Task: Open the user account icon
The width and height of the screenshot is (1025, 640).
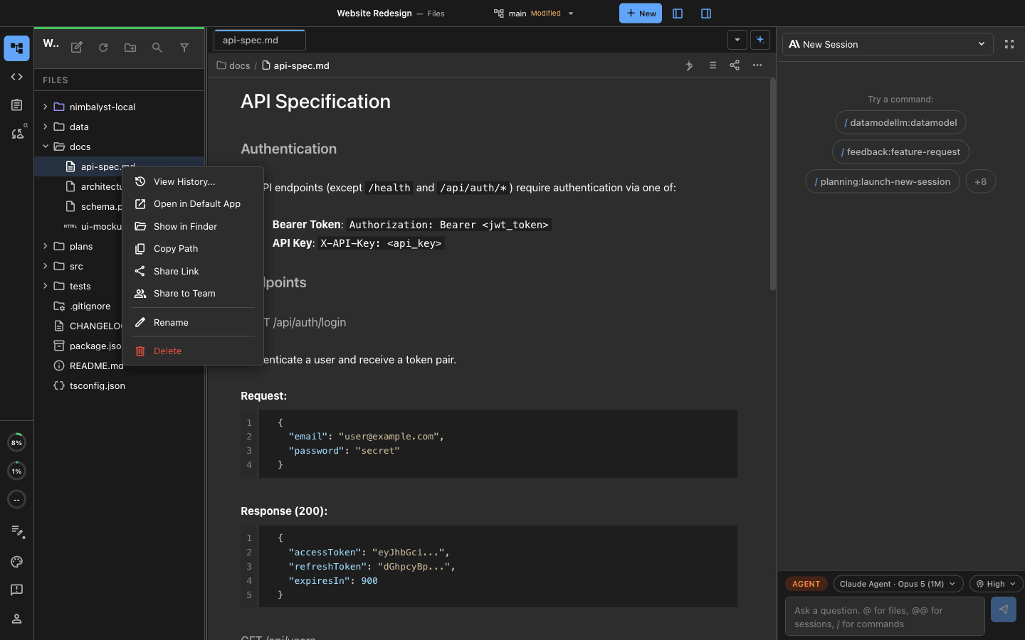Action: click(16, 619)
